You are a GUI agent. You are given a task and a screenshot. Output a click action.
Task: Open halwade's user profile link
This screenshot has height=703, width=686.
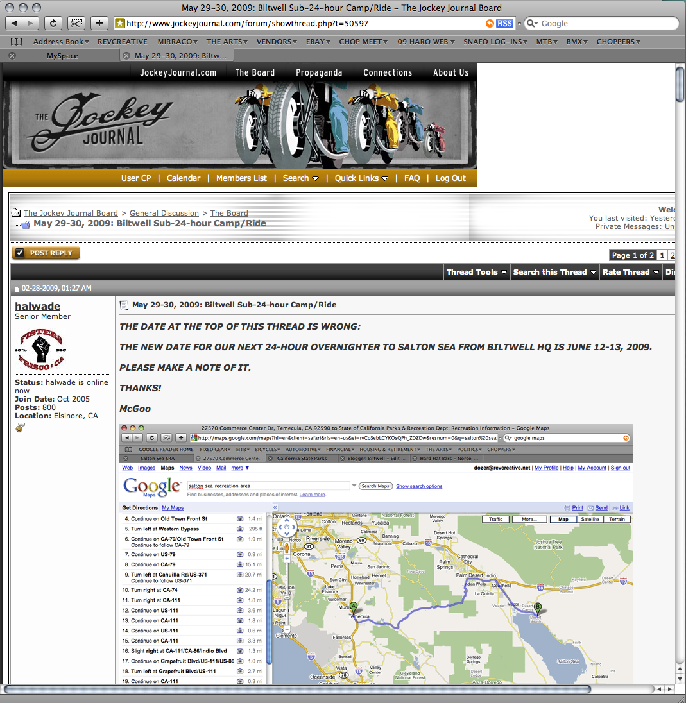(x=37, y=307)
